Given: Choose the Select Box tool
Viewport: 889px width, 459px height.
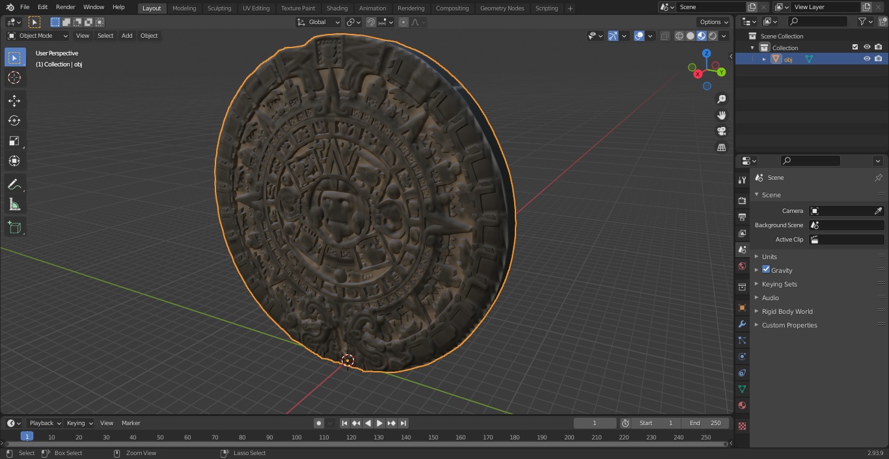Looking at the screenshot, I should click(x=14, y=57).
